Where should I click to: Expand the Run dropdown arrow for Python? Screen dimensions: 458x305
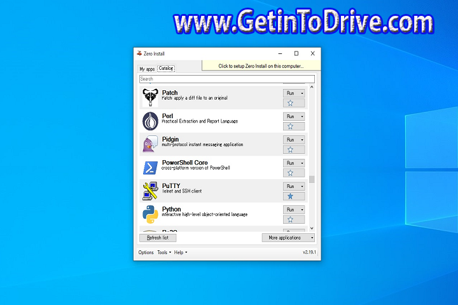pyautogui.click(x=302, y=210)
